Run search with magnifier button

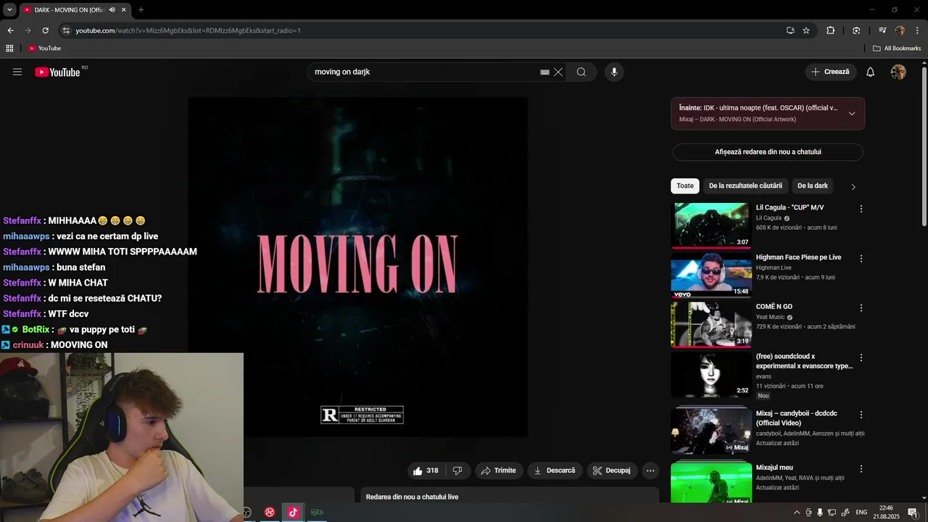(x=581, y=72)
